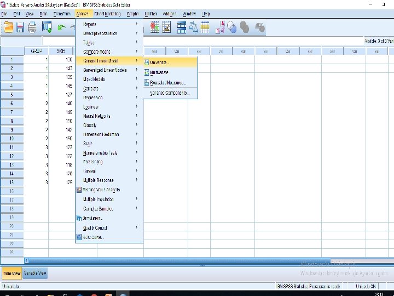Open the Window menu
Viewport: 394px width, 296px height.
coord(189,14)
